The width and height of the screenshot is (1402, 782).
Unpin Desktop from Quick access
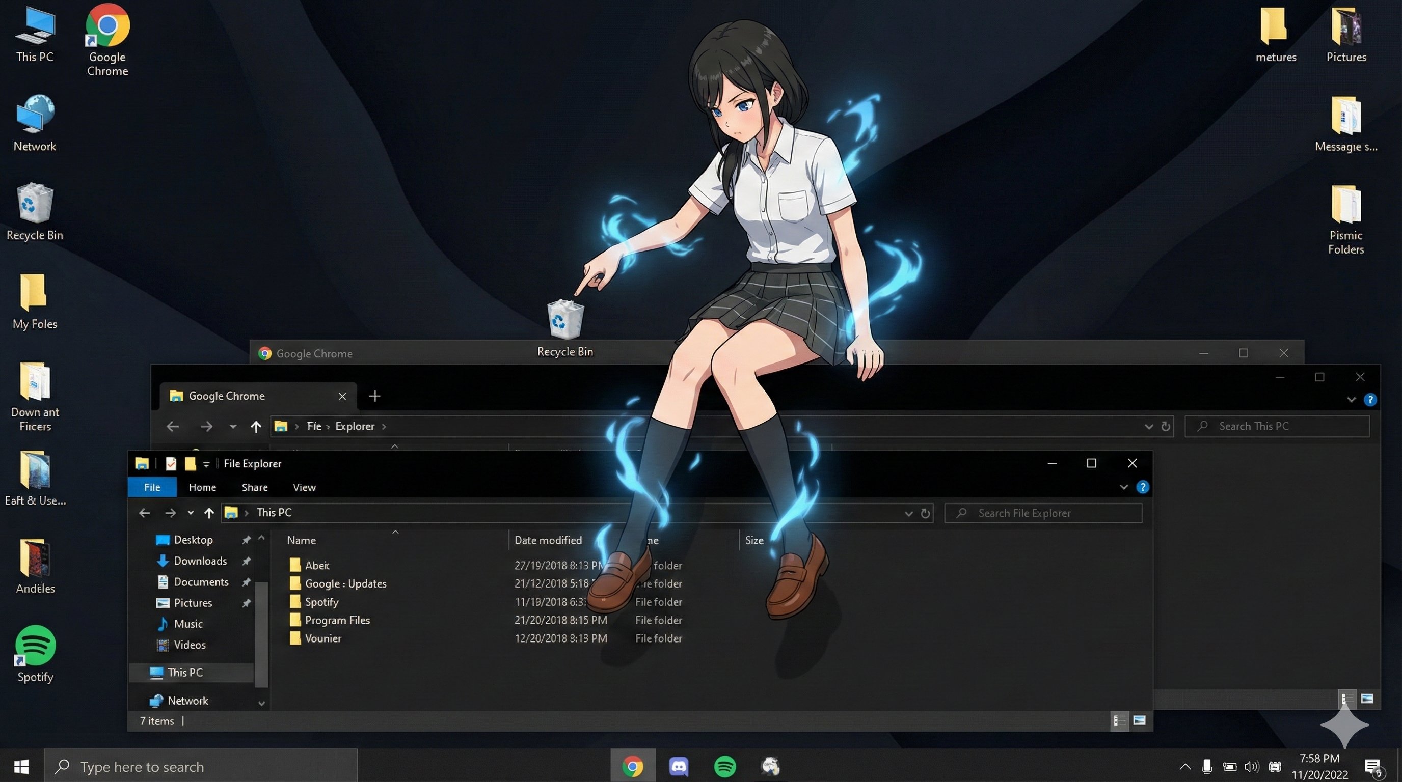tap(246, 540)
